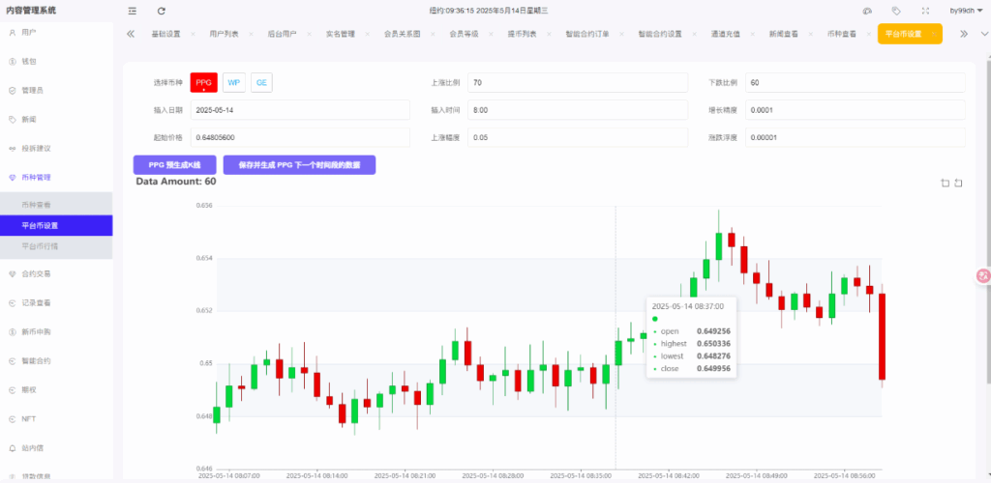Expand the 钱包 sidebar menu
The width and height of the screenshot is (991, 483).
(x=56, y=61)
